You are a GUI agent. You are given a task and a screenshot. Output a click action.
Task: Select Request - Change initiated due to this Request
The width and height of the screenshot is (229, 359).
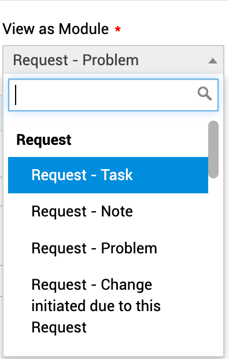(x=108, y=306)
